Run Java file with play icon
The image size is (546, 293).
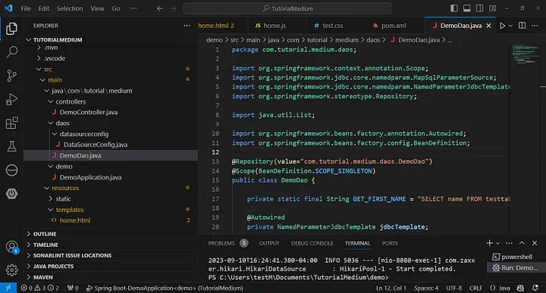point(502,26)
